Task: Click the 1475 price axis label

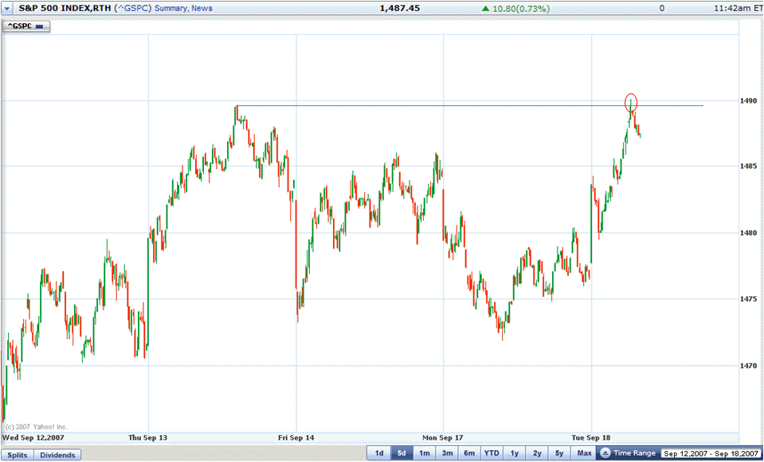Action: pos(749,299)
